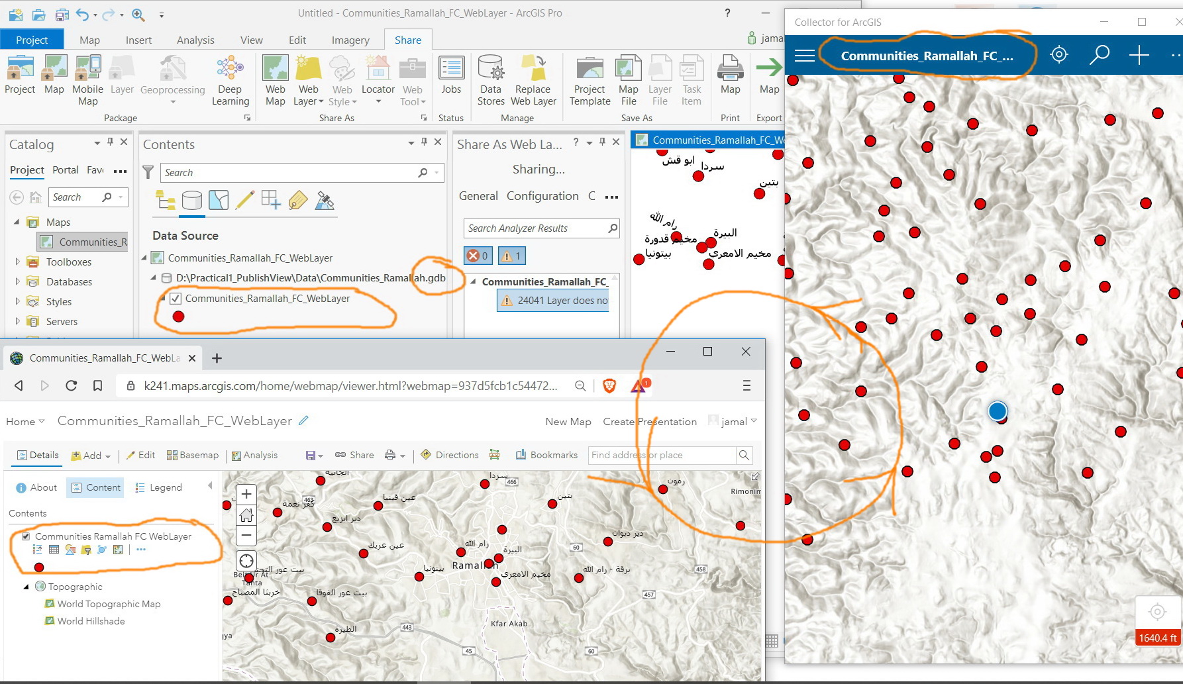1183x684 pixels.
Task: Open Collector hamburger menu
Action: [805, 56]
